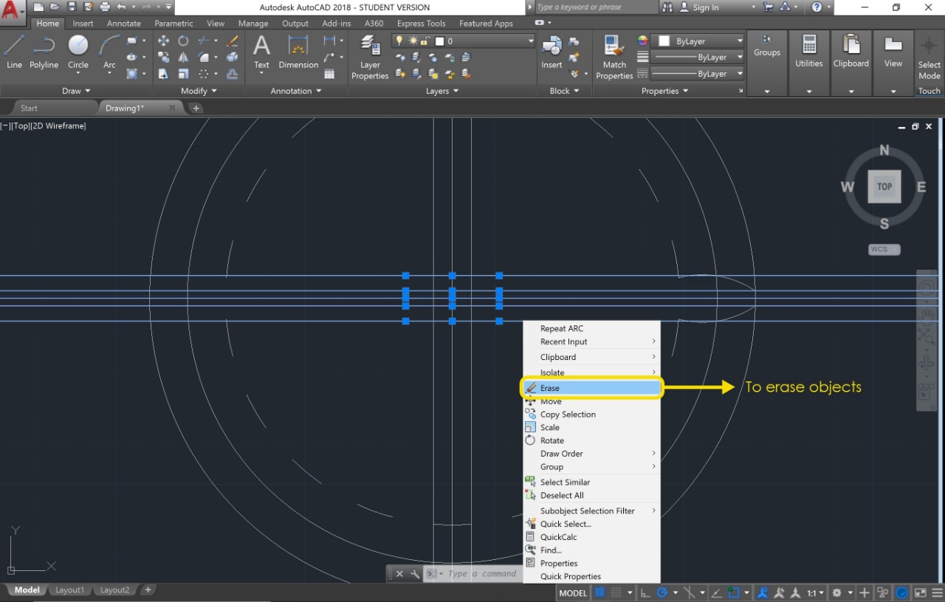This screenshot has width=945, height=602.
Task: Switch to the Layout1 tab
Action: [x=69, y=590]
